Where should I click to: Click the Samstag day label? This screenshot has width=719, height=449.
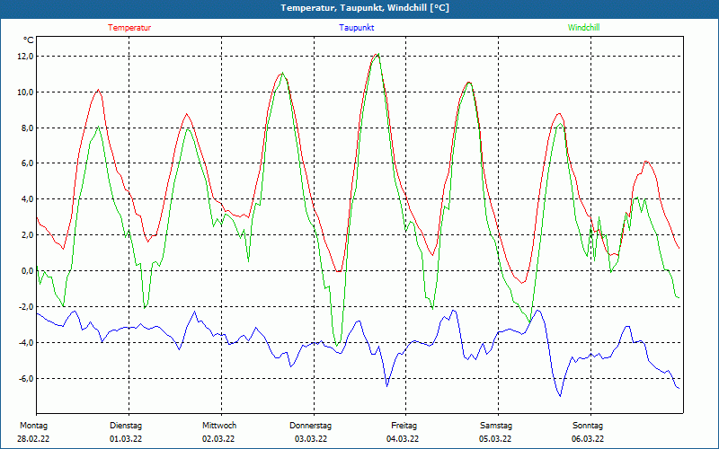496,426
